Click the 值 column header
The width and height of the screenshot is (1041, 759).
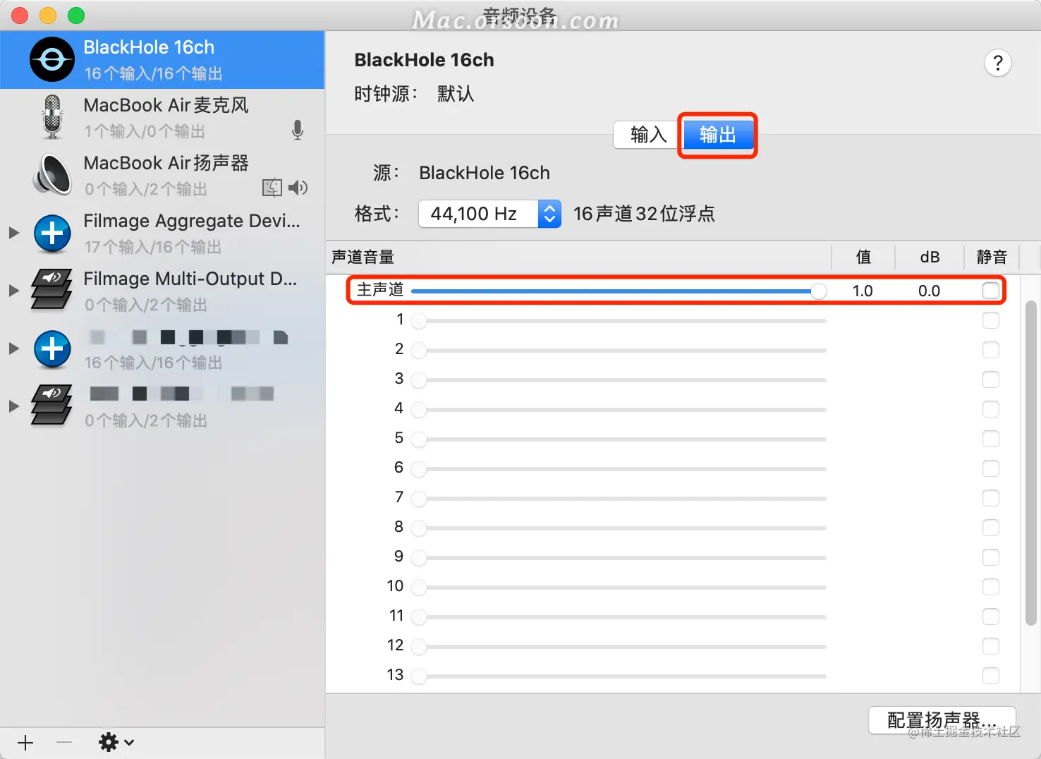pos(863,257)
